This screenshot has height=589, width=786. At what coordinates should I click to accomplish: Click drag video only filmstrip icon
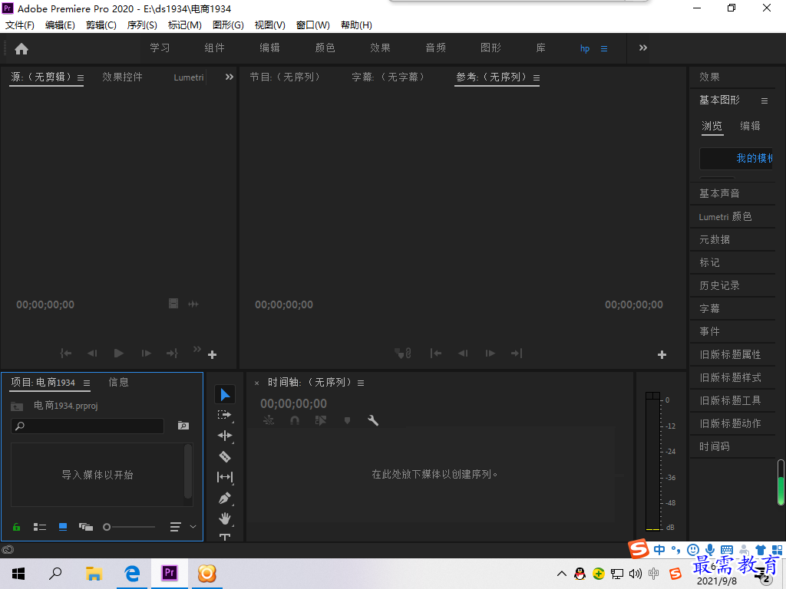(173, 304)
